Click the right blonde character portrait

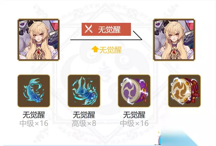174,40
